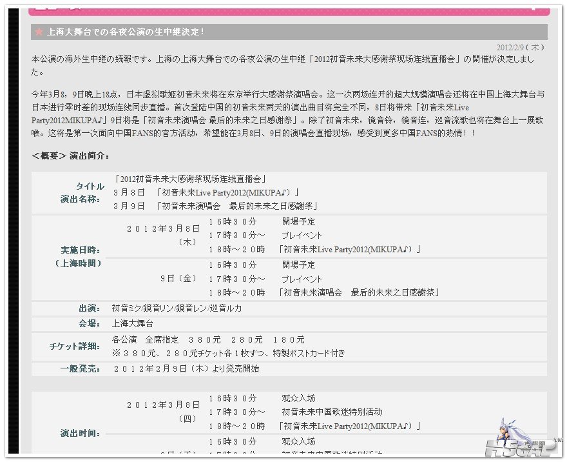Click the pink star icon in the heading bar
Screen dimensions: 567x462
coord(39,32)
